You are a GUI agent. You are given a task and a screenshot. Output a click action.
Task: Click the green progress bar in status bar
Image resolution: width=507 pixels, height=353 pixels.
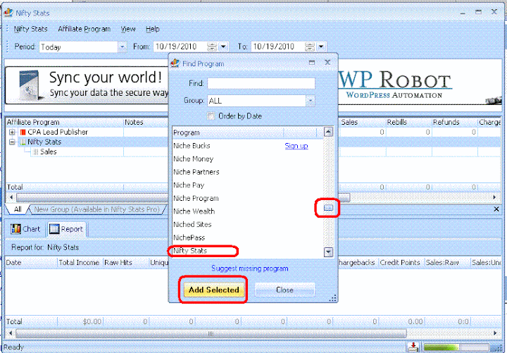[456, 347]
